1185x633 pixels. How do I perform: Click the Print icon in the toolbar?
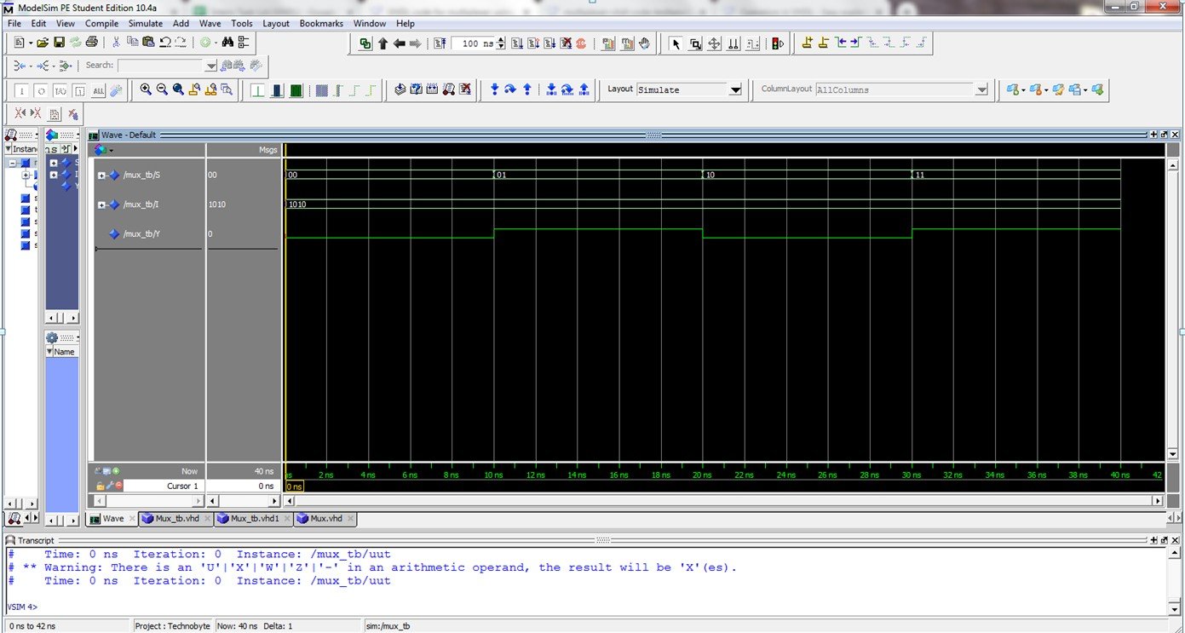point(91,43)
